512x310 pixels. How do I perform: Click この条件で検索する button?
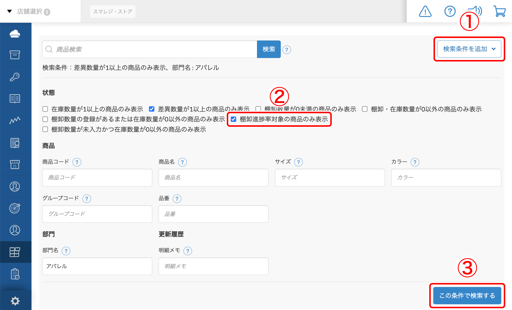point(467,295)
